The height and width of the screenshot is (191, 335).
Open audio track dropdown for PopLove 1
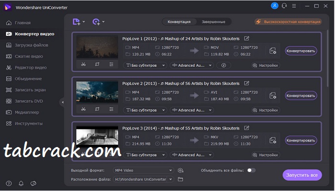click(x=191, y=65)
